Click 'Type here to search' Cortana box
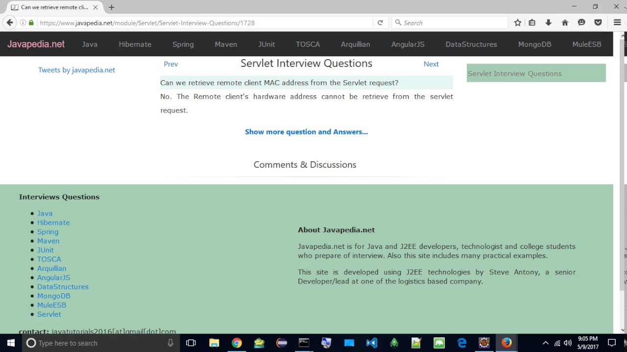 click(x=100, y=343)
